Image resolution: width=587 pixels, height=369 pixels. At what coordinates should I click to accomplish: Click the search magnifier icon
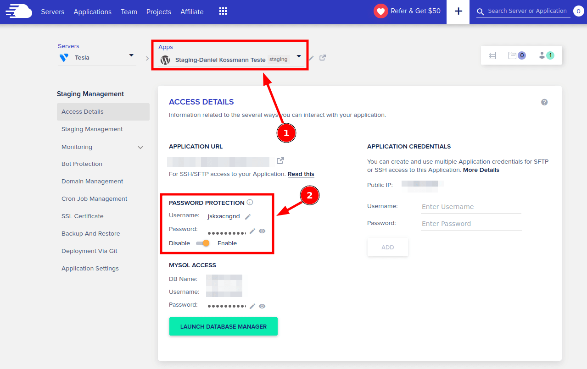tap(481, 12)
